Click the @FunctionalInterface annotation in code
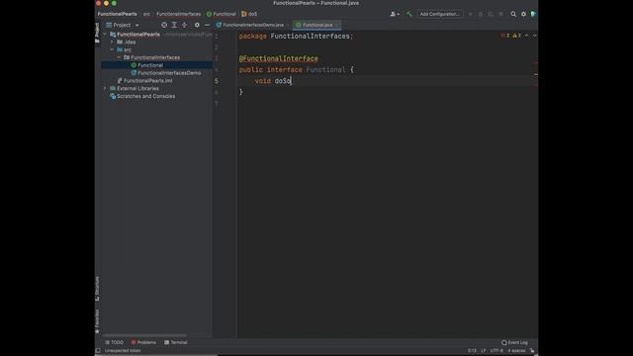 [x=279, y=59]
